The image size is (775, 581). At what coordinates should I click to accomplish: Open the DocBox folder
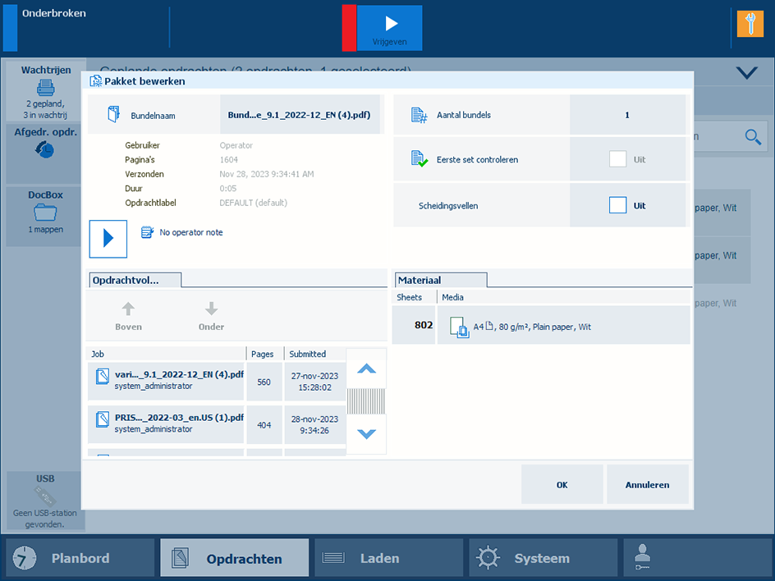pos(45,215)
